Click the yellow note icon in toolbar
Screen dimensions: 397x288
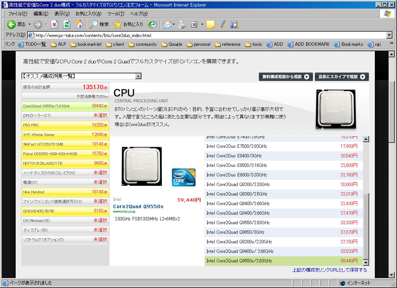click(211, 24)
